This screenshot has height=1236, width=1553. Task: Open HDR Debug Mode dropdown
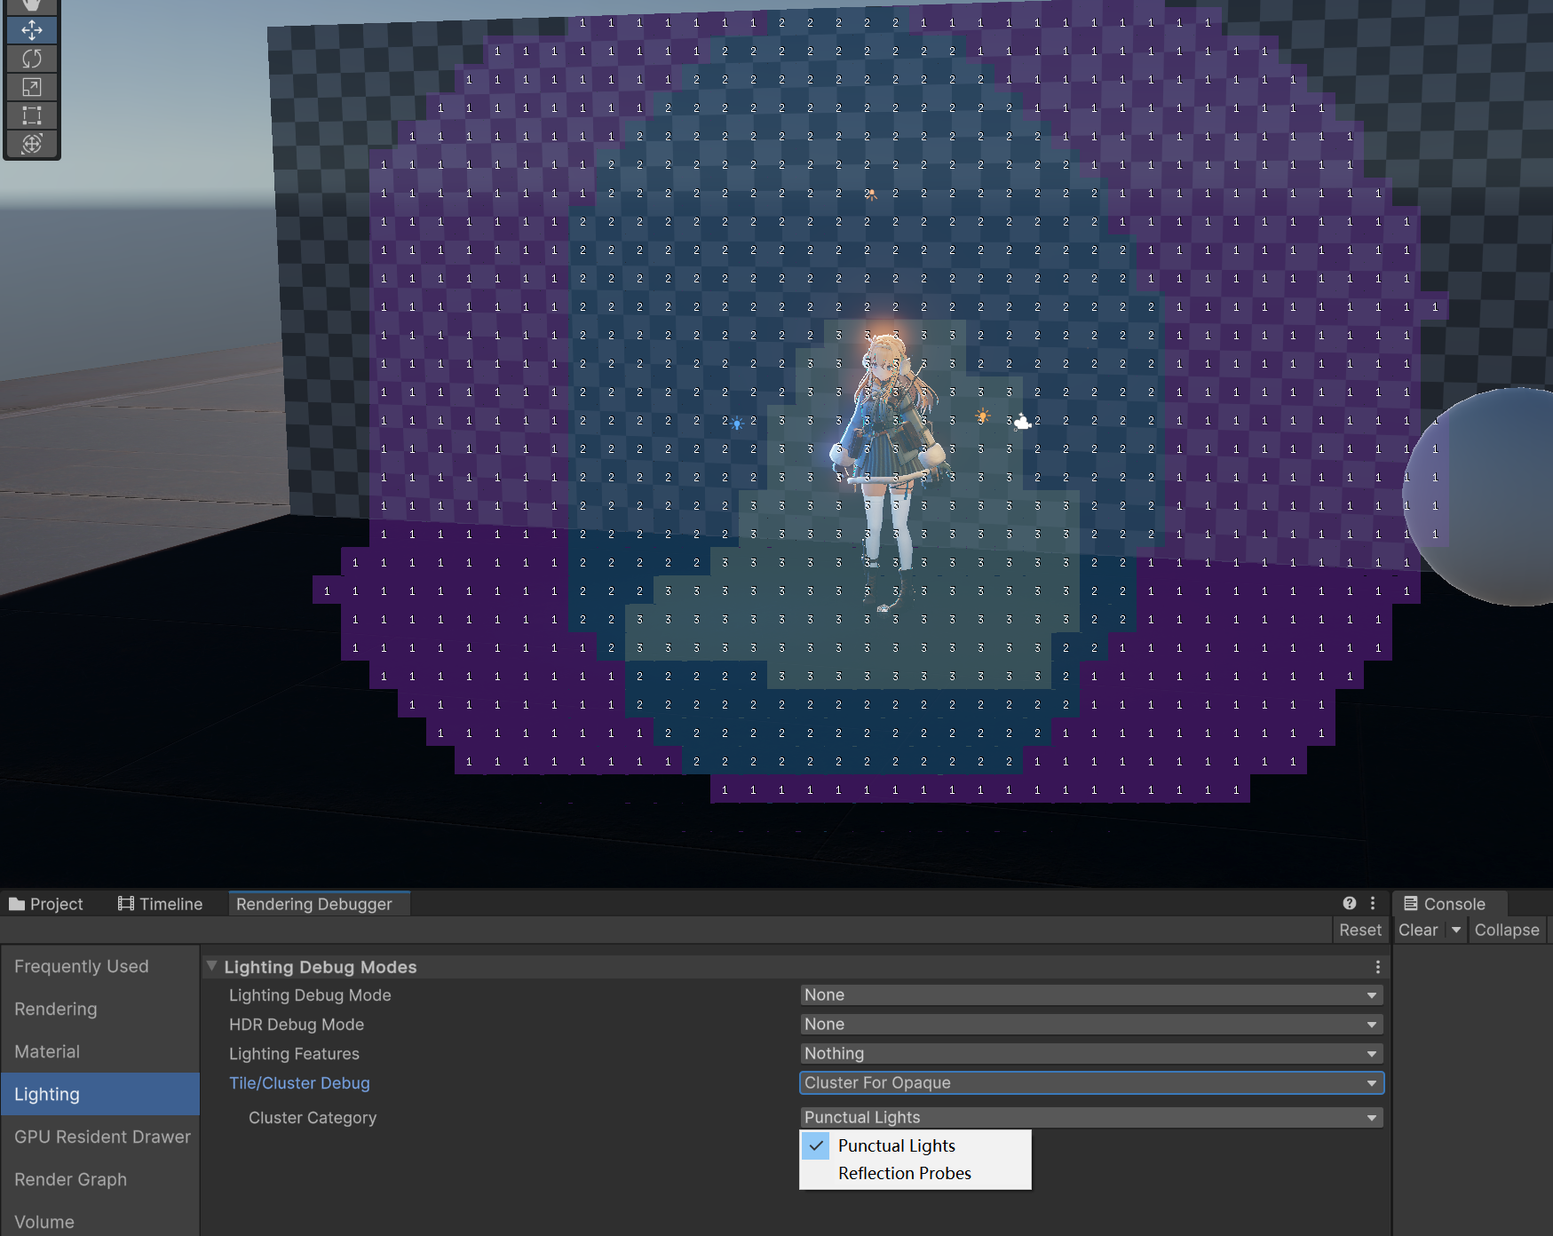(x=1091, y=1025)
